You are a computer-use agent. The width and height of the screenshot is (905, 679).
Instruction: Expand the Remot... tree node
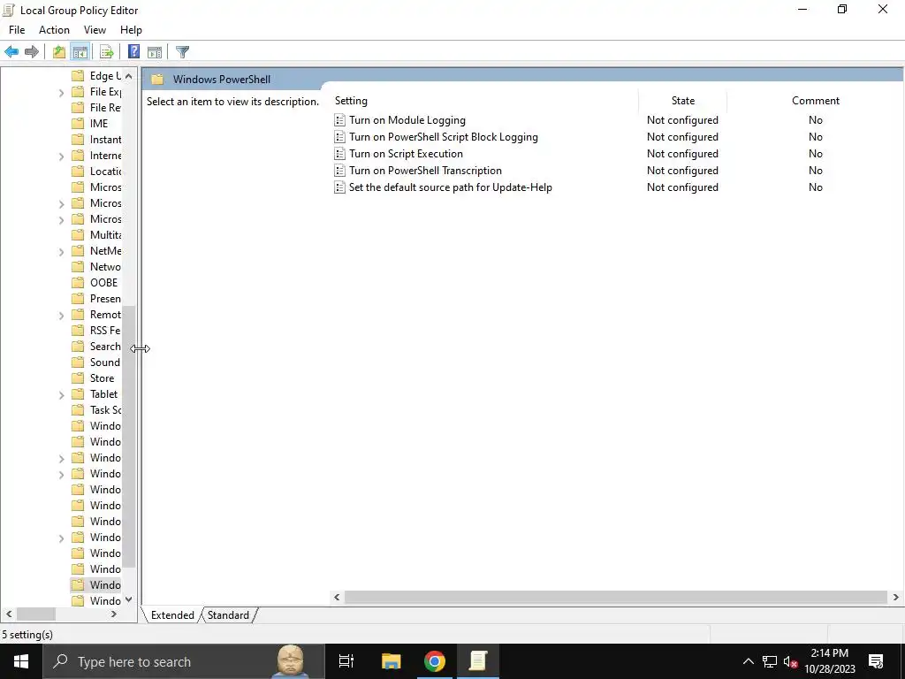click(62, 316)
